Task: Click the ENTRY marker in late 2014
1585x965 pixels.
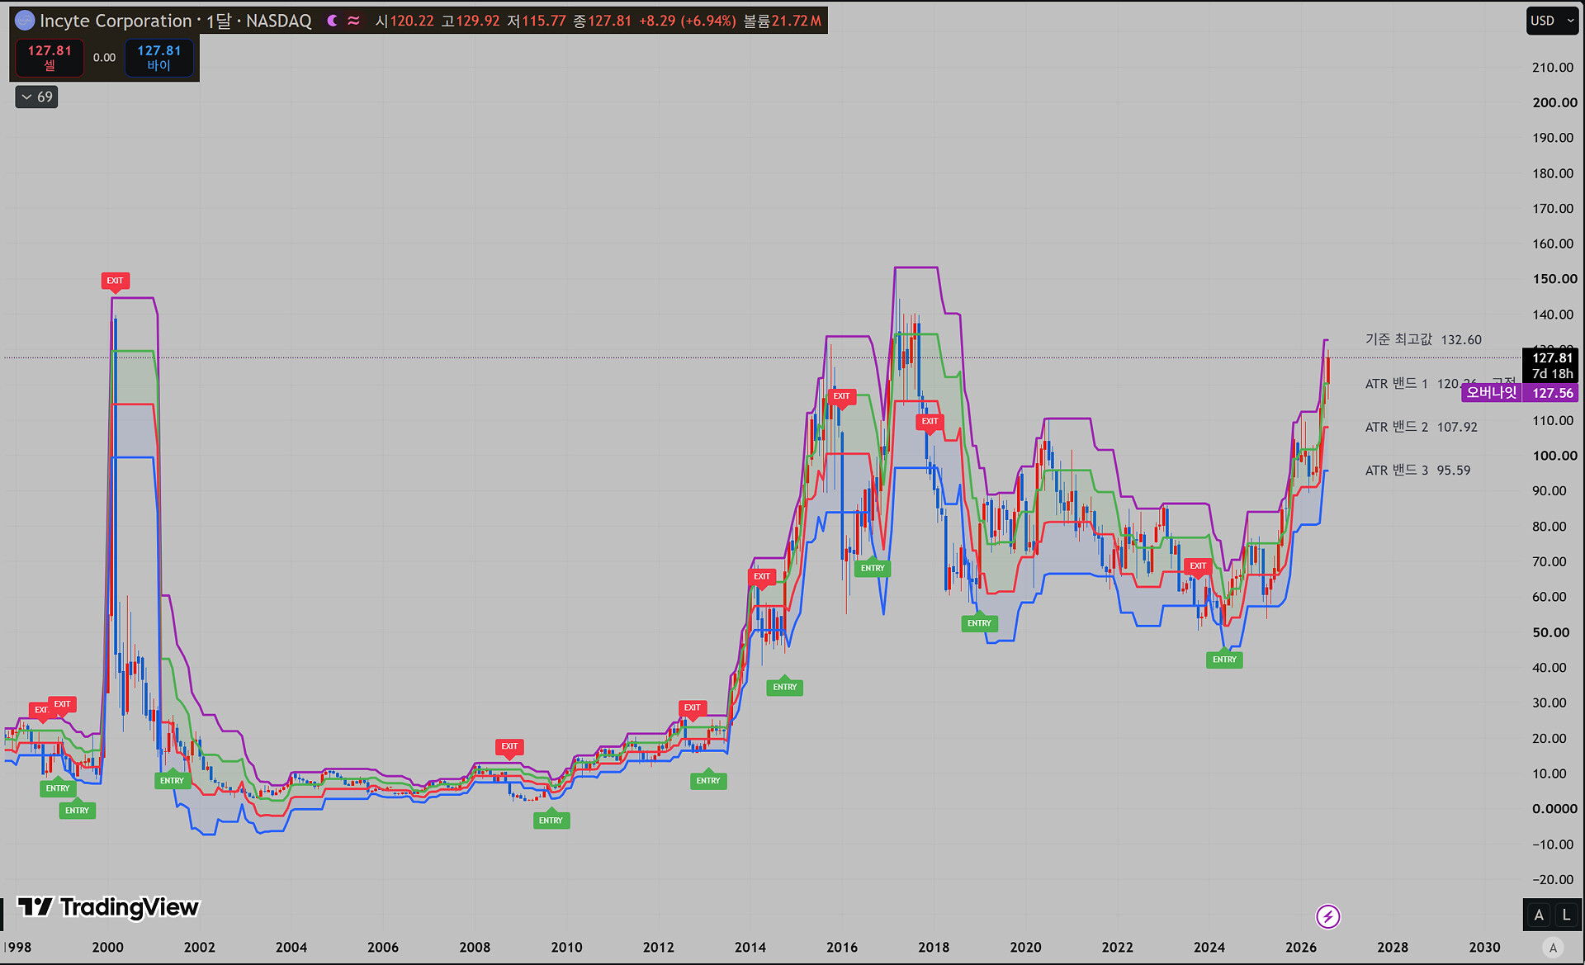Action: pyautogui.click(x=785, y=688)
